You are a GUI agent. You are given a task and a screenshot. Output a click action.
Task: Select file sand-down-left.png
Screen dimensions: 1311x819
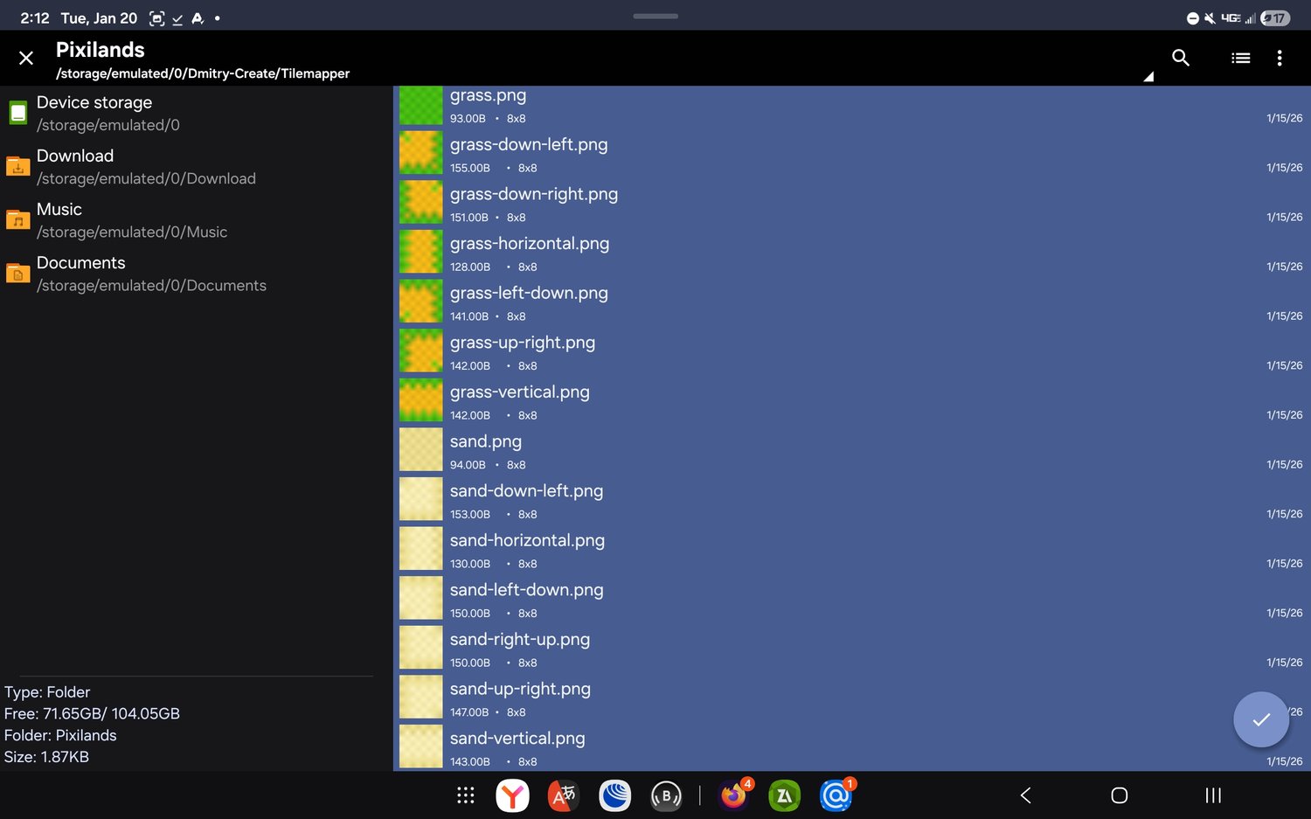point(852,500)
